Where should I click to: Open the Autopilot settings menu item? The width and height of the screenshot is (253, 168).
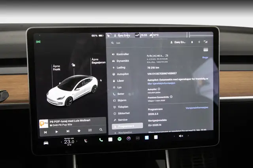click(121, 74)
